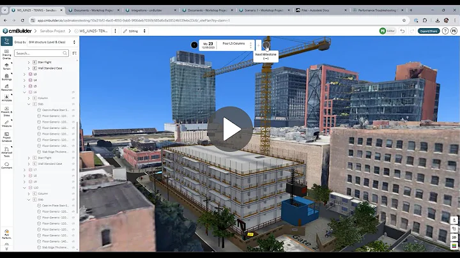460x258 pixels.
Task: Switch to Integrations - cmBuilder browser tab
Action: (x=151, y=10)
